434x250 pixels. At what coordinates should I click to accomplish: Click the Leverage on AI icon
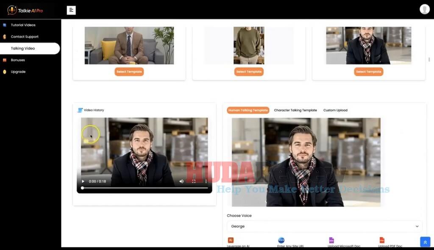(x=231, y=240)
